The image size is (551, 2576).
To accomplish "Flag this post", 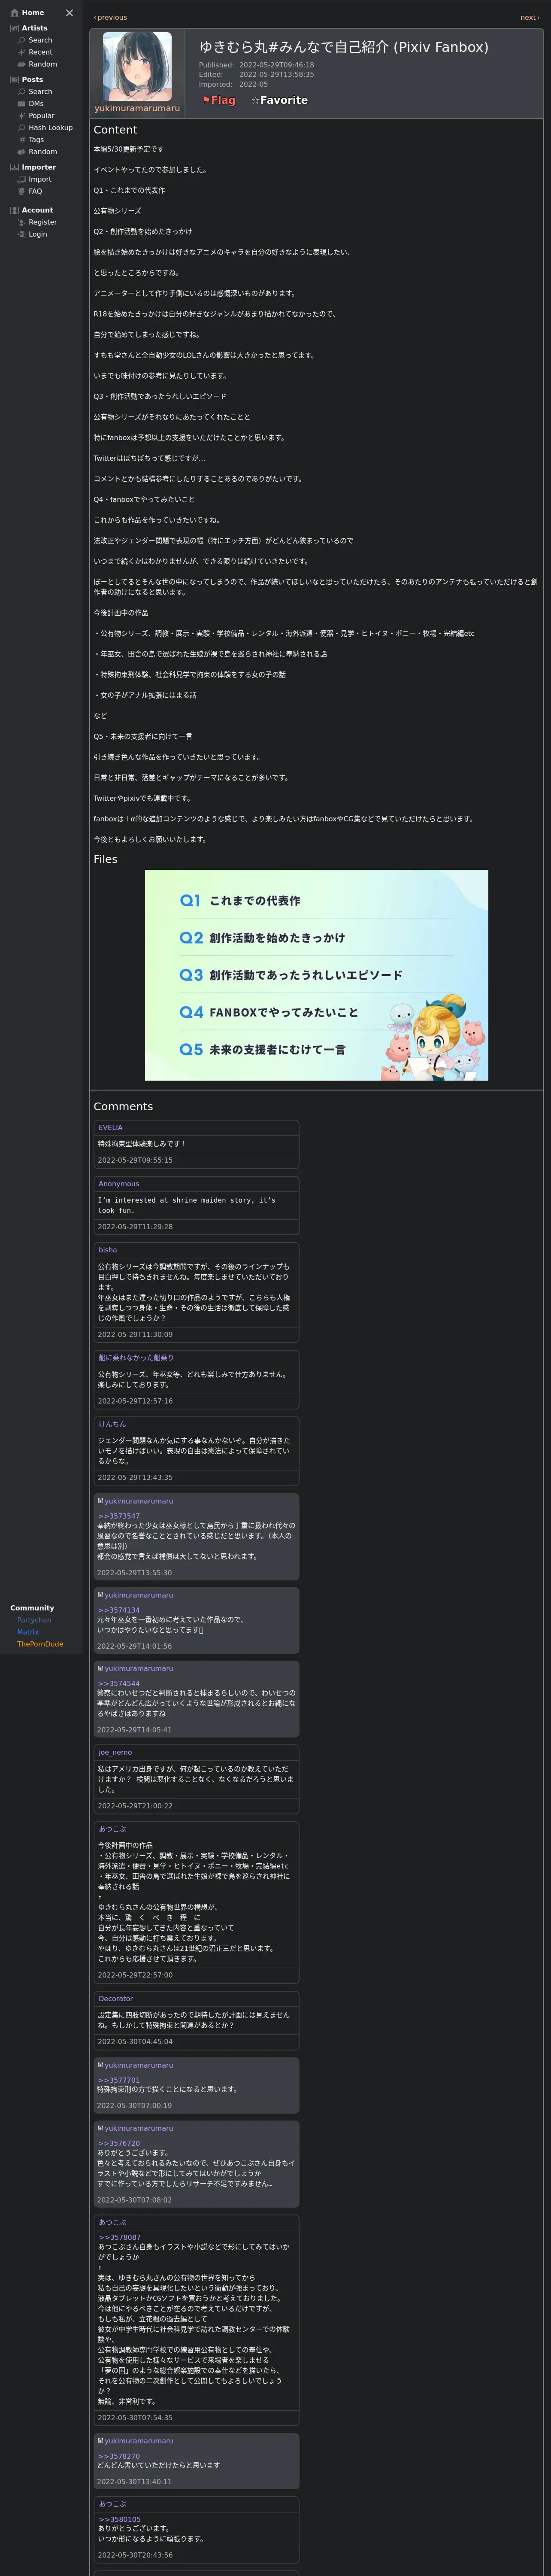I will tap(219, 100).
